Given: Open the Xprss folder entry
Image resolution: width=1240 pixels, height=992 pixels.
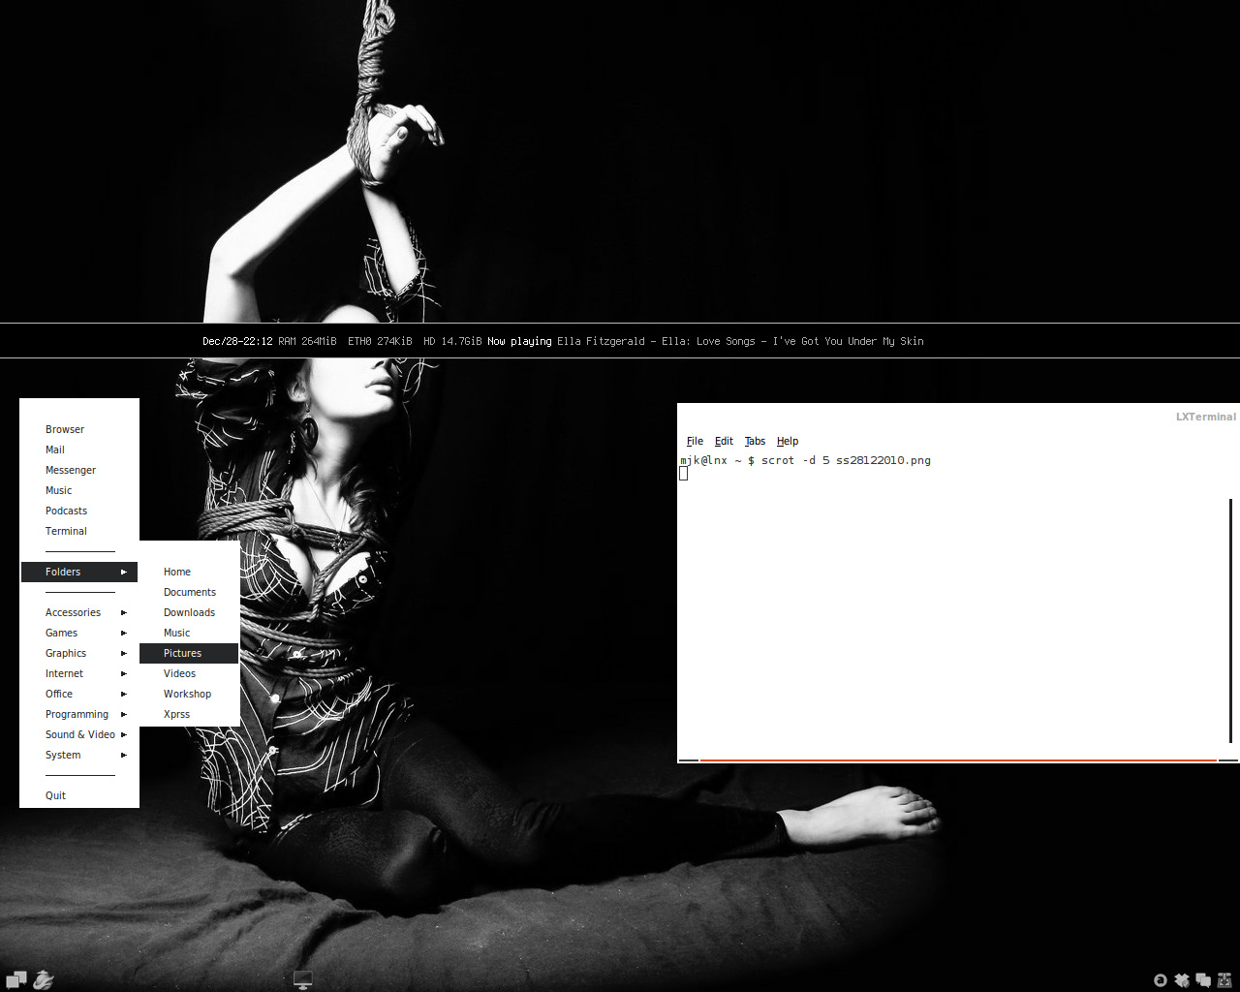Looking at the screenshot, I should pos(189,714).
